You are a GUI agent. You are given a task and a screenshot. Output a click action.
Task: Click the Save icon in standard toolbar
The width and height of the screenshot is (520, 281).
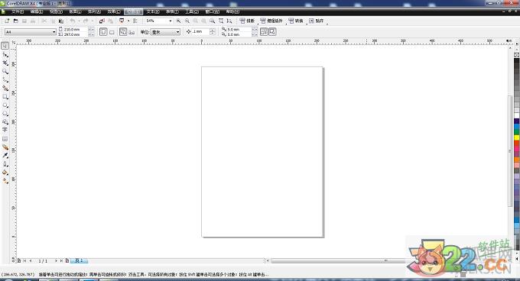point(24,21)
